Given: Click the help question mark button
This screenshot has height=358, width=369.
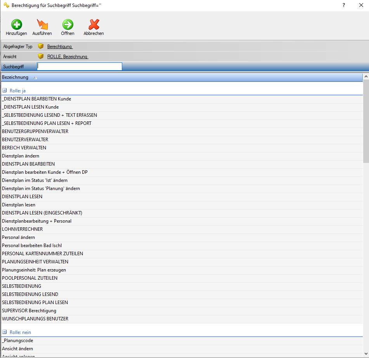Looking at the screenshot, I should point(343,5).
